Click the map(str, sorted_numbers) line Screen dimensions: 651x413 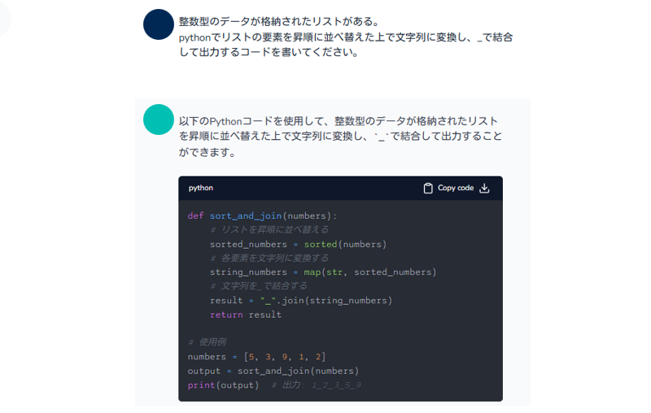tap(323, 272)
